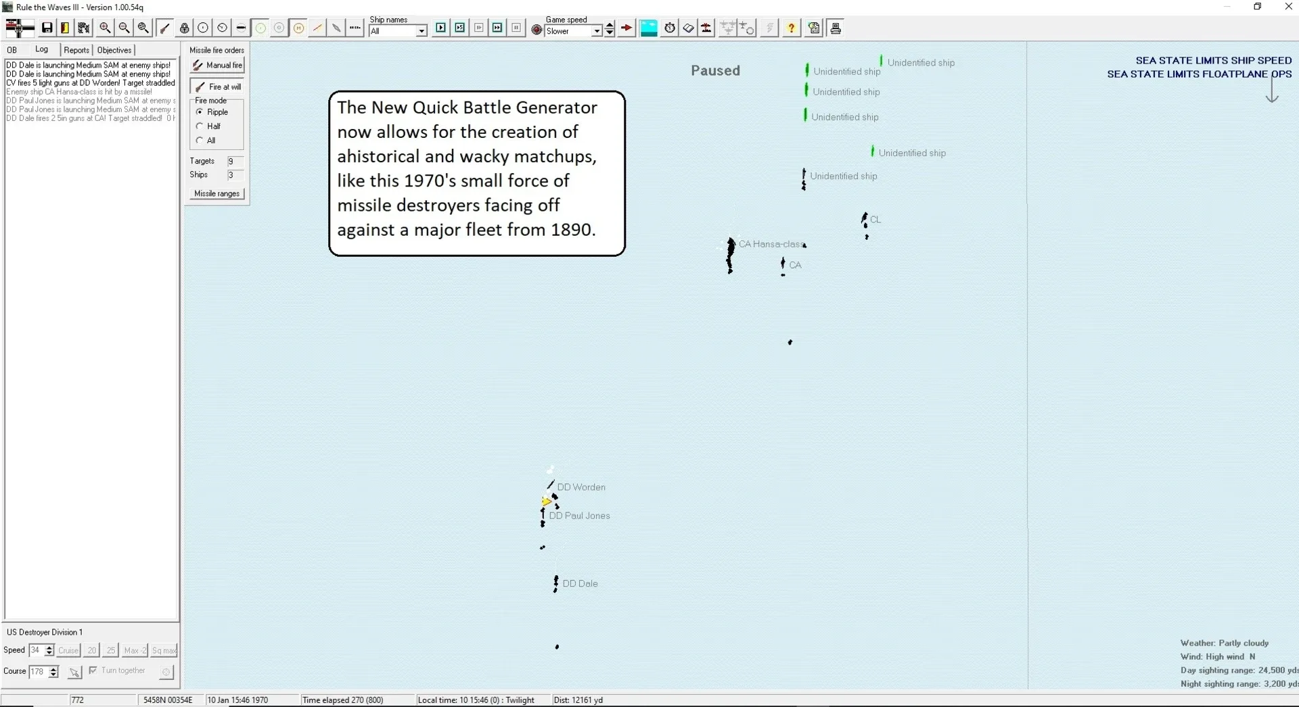
Task: Open the Ship names dropdown
Action: click(x=421, y=31)
